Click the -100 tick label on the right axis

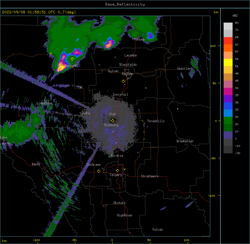pyautogui.click(x=212, y=196)
